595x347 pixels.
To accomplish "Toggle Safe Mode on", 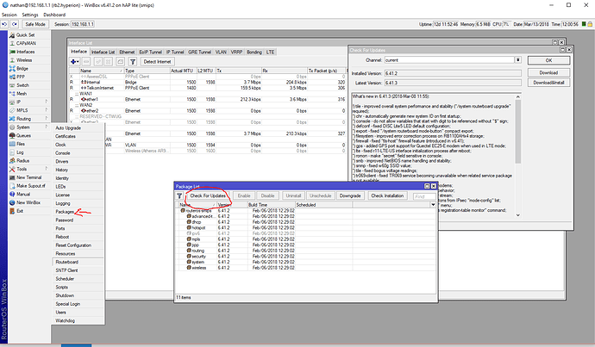I will click(34, 24).
